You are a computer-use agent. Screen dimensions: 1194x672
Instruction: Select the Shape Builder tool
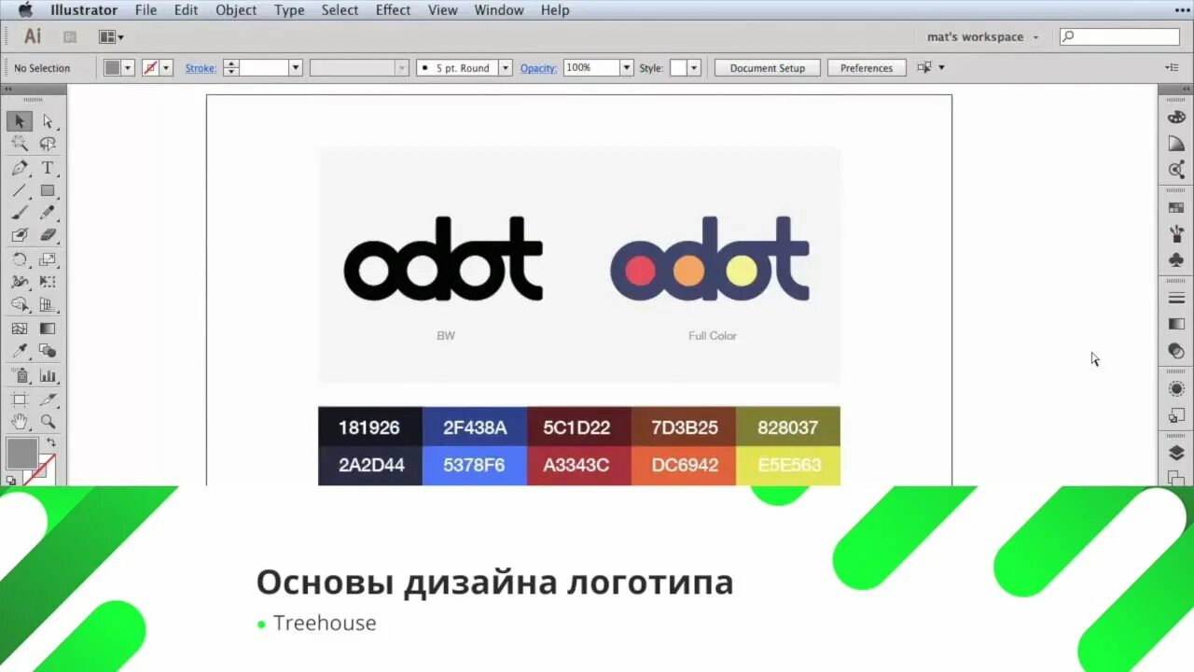[20, 305]
